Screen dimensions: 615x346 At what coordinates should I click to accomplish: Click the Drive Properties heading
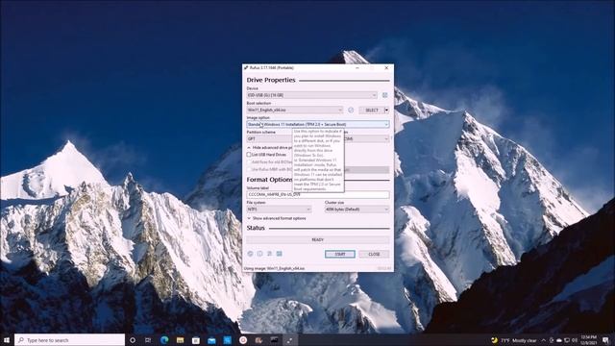tap(271, 80)
